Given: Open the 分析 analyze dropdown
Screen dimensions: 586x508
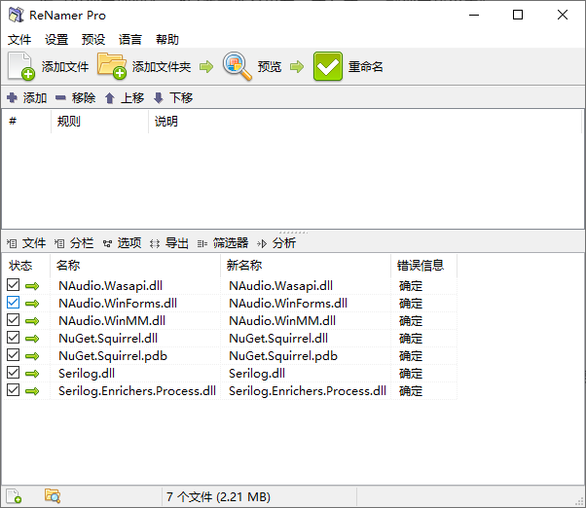Looking at the screenshot, I should tap(276, 243).
